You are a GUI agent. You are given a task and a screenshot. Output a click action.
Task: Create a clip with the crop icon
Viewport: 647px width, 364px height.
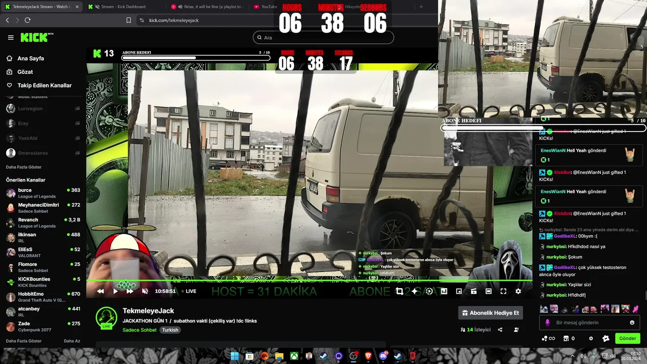(399, 291)
